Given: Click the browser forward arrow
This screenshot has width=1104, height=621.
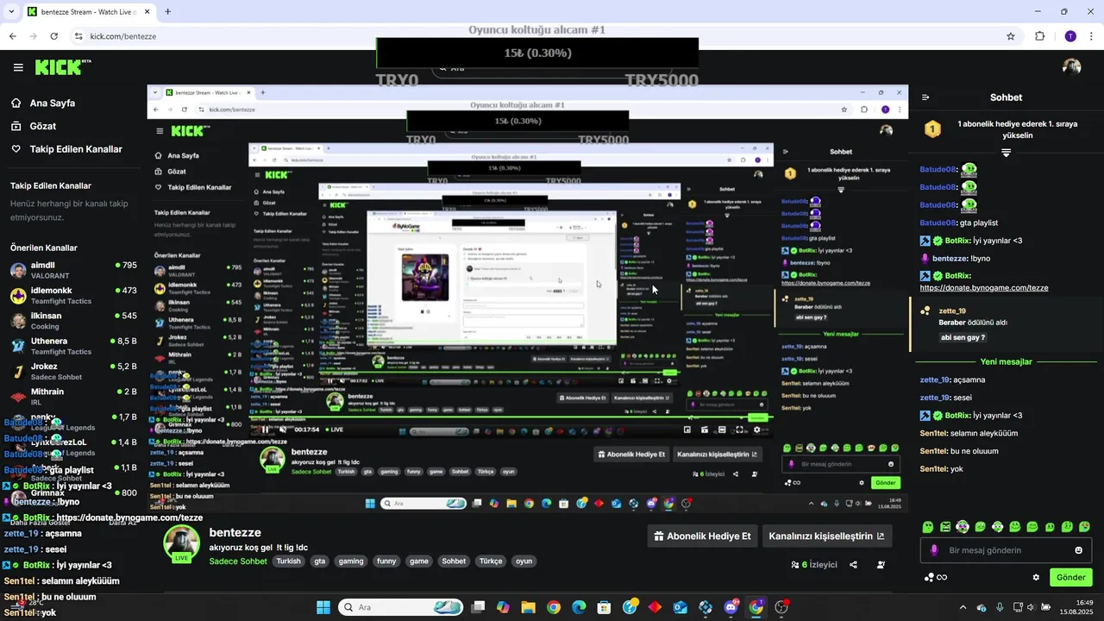Looking at the screenshot, I should pyautogui.click(x=33, y=36).
